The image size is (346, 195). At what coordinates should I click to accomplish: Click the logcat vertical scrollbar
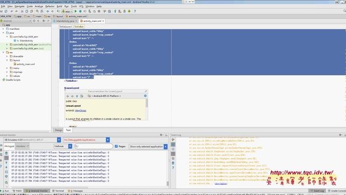coord(168,184)
